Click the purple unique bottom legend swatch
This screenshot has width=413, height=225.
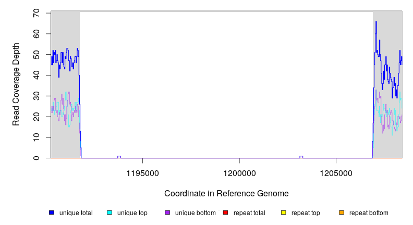(x=167, y=213)
